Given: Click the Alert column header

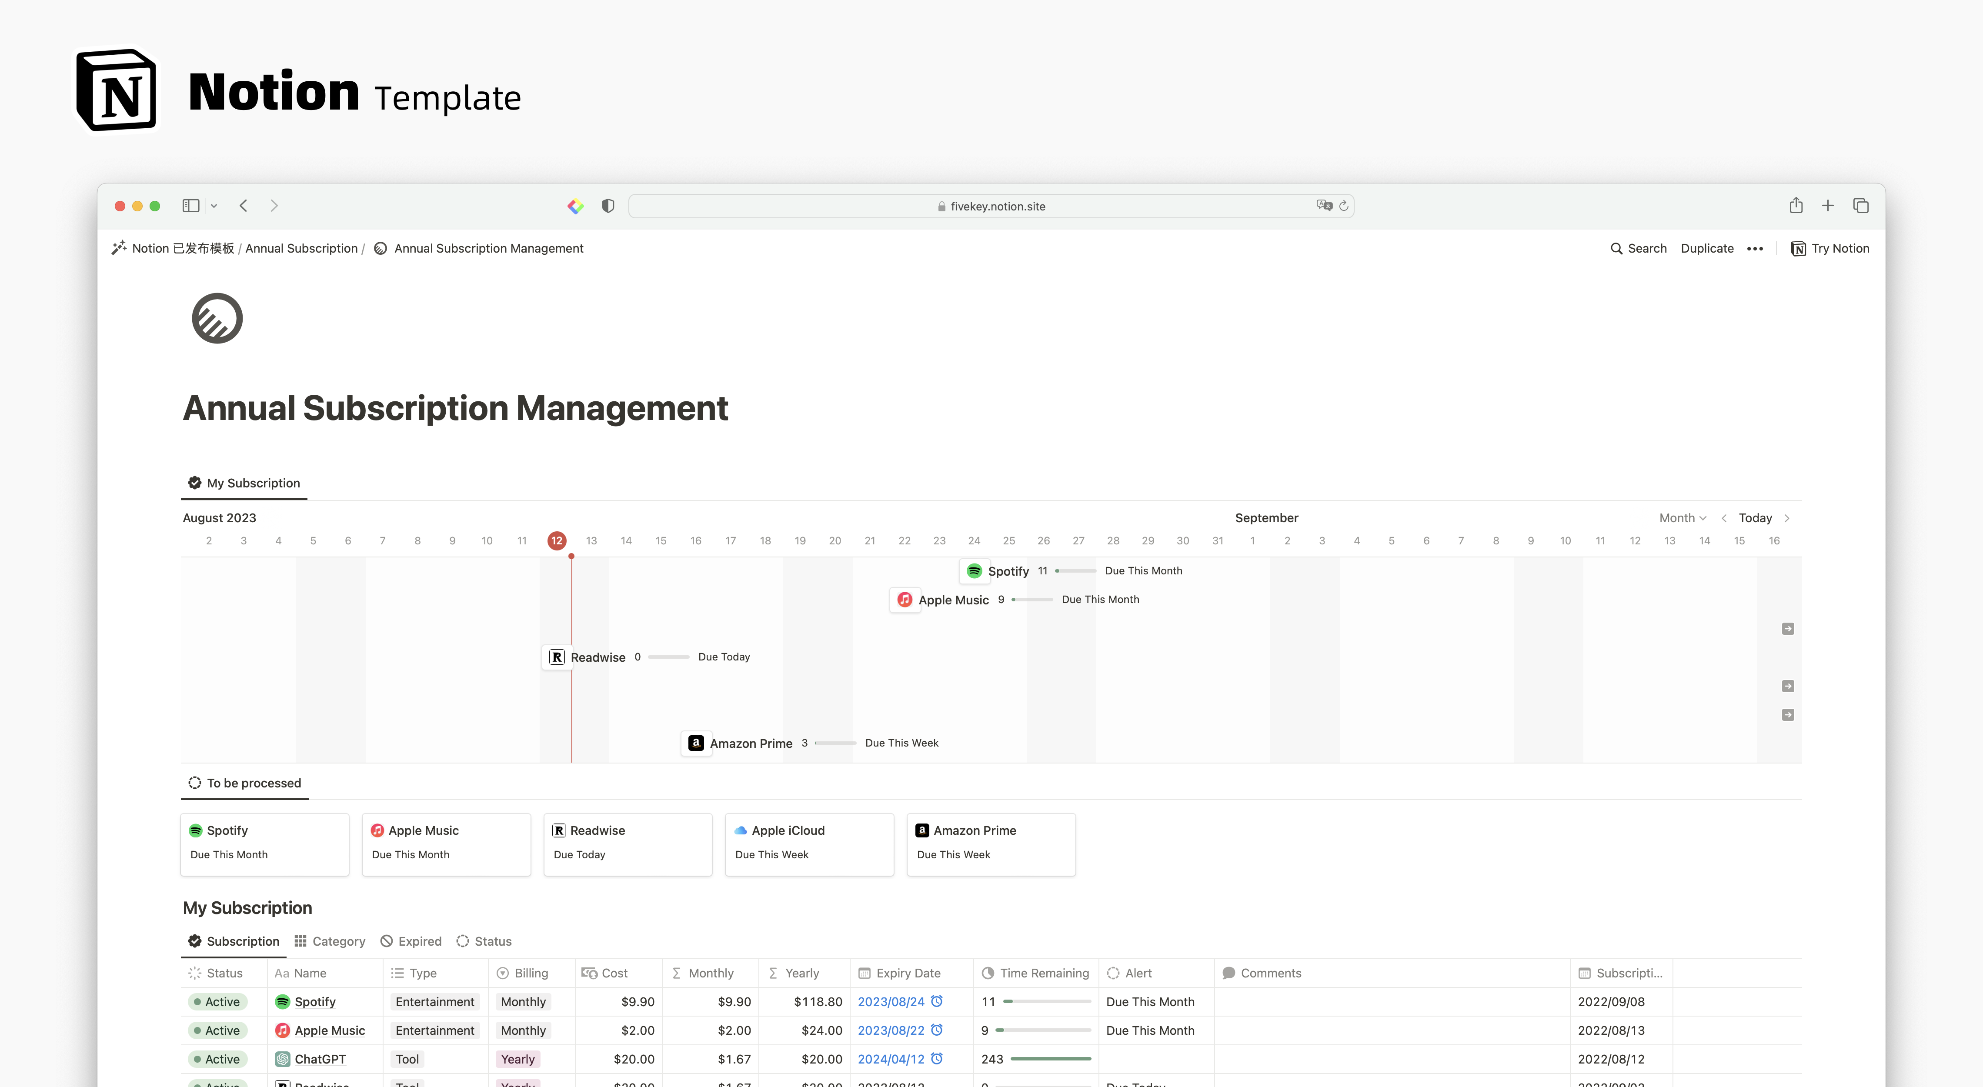Looking at the screenshot, I should 1155,973.
